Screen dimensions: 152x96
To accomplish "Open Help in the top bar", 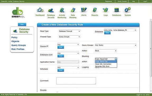I will (x=133, y=1).
